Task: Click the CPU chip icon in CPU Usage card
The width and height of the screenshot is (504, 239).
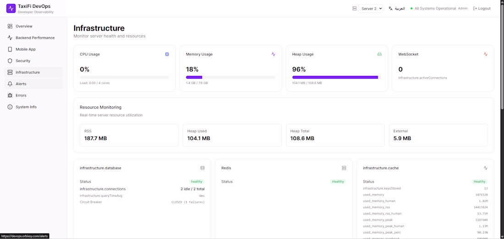Action: (167, 54)
